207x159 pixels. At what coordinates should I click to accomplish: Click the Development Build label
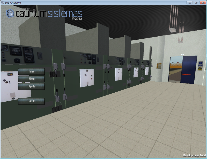point(194,155)
